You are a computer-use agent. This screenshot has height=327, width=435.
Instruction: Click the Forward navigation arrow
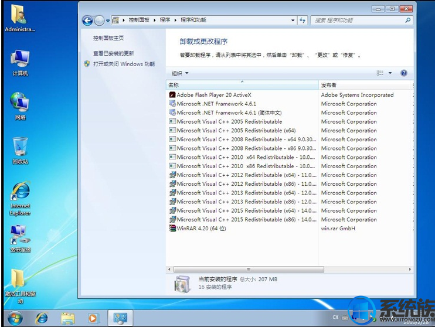tap(99, 21)
